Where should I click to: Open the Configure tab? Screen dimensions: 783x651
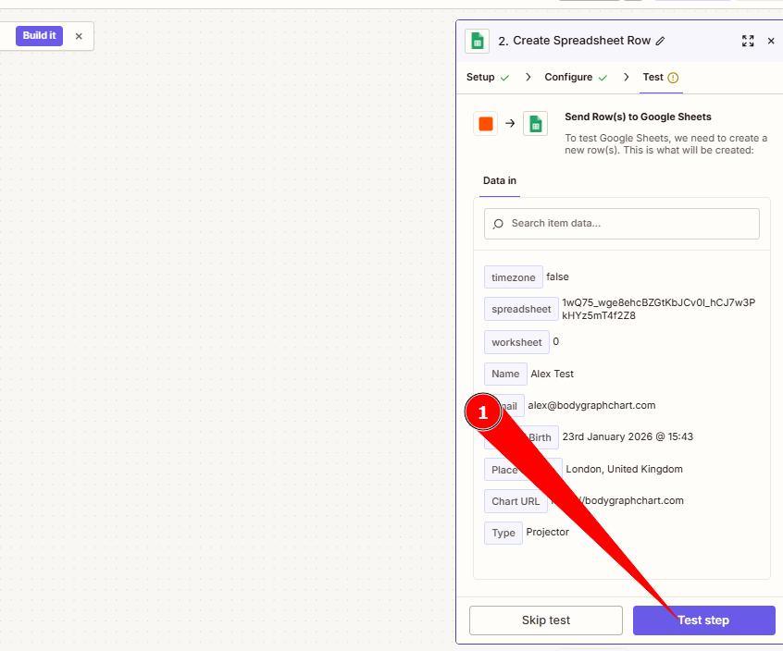click(x=568, y=78)
